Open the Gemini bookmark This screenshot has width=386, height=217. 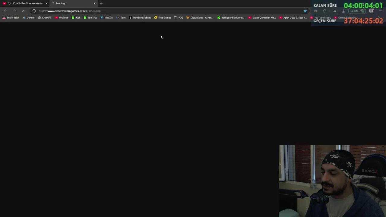pos(29,17)
